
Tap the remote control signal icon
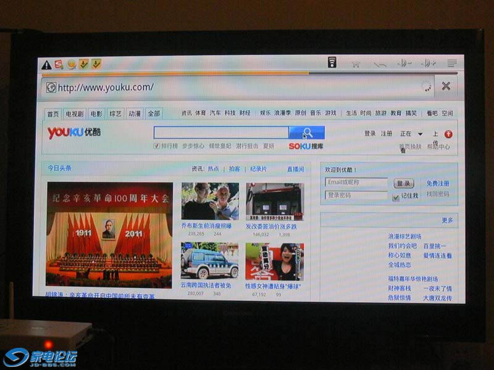click(332, 62)
